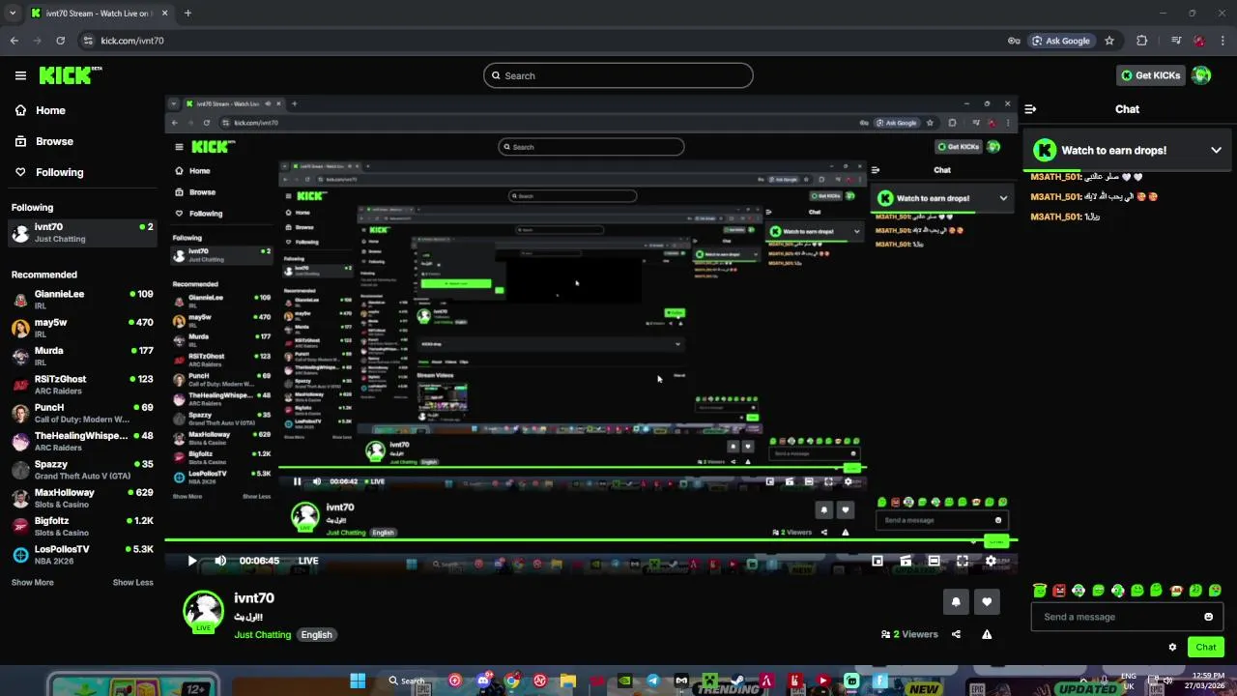Open recommended channel TheHealingWhispe...
The width and height of the screenshot is (1237, 696).
click(82, 441)
